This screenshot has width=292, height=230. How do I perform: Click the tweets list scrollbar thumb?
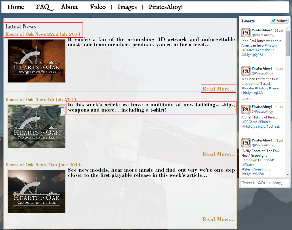(x=288, y=43)
